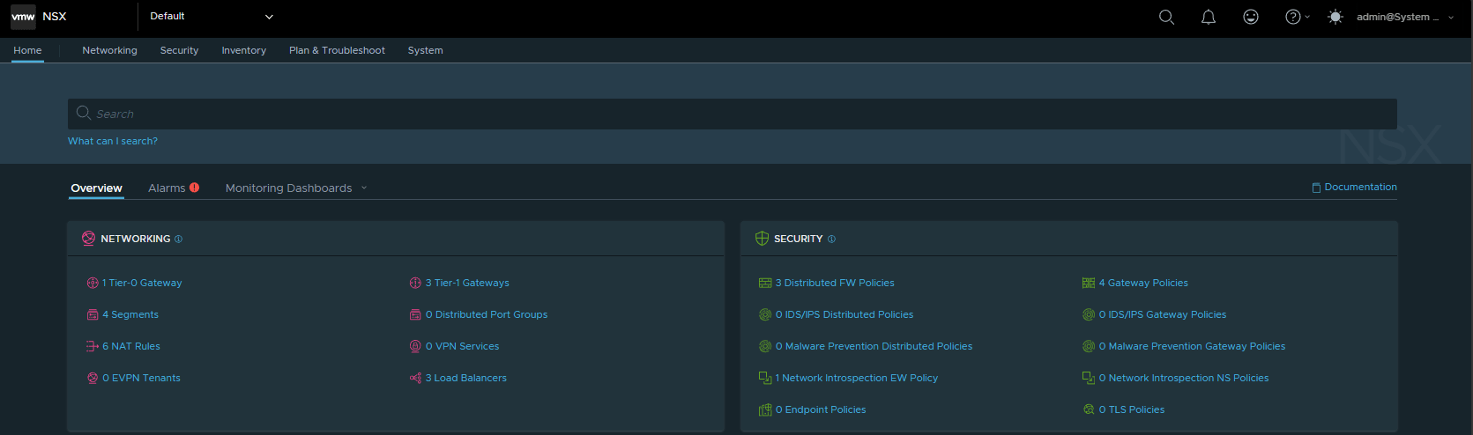Open '0 Endpoint Policies' link
Viewport: 1473px width, 435px height.
tap(821, 409)
